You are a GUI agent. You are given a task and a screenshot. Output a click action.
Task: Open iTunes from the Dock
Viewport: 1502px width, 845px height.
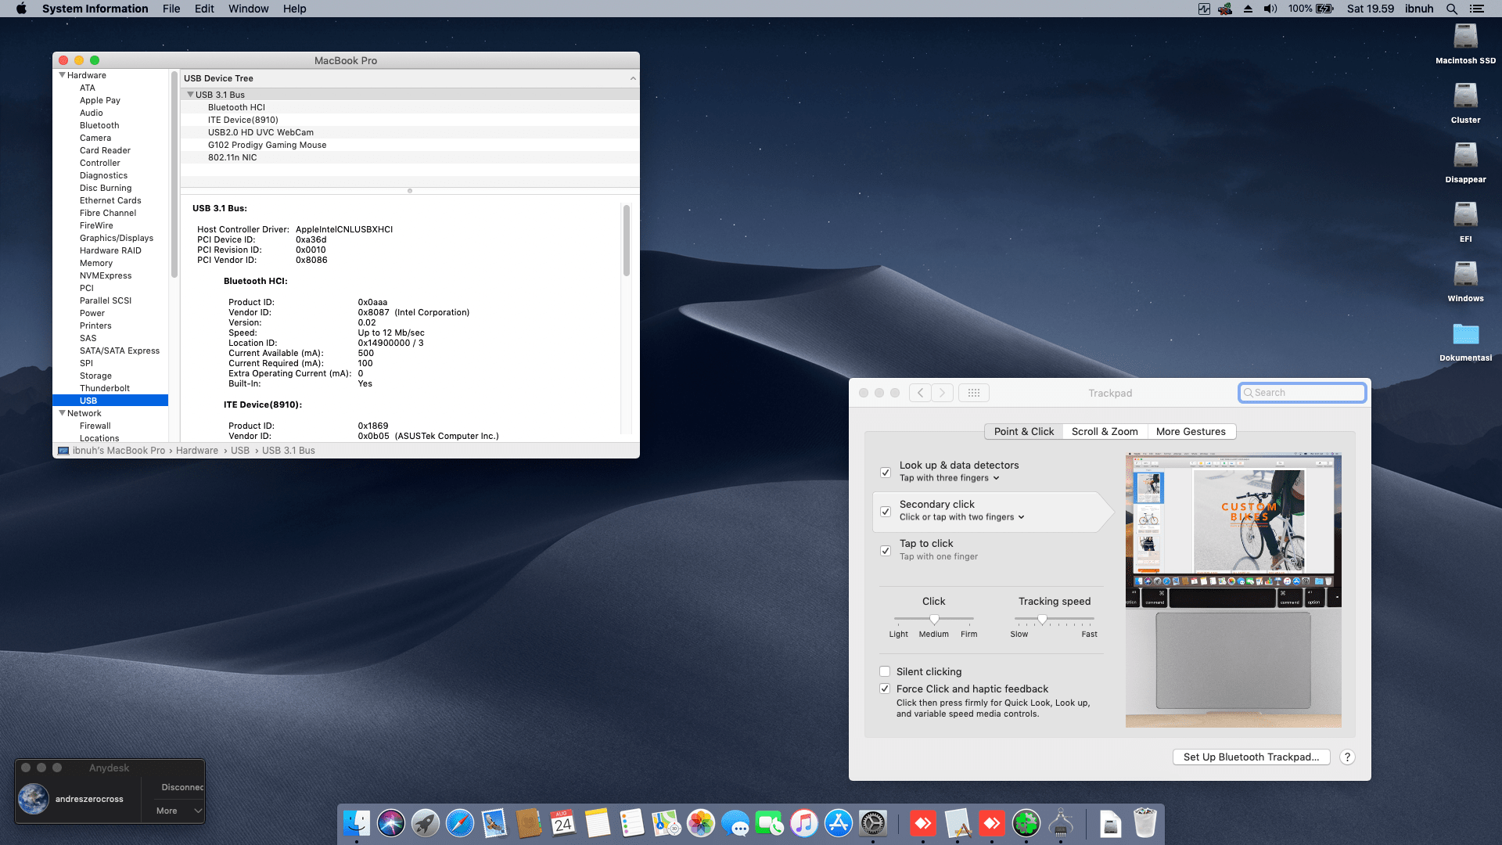pos(804,823)
